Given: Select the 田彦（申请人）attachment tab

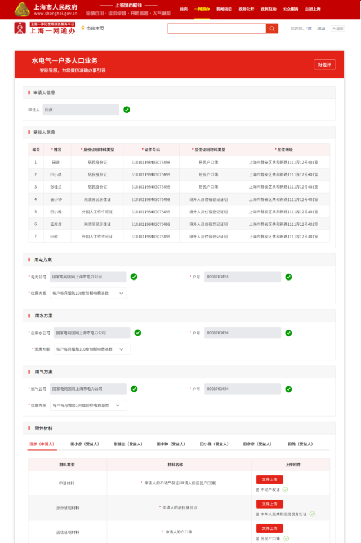Looking at the screenshot, I should pyautogui.click(x=42, y=444).
